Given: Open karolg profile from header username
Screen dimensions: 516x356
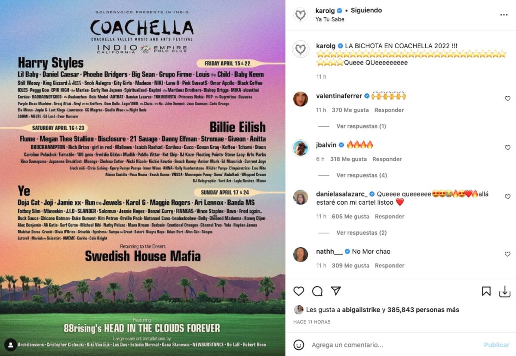Looking at the screenshot, I should 325,10.
